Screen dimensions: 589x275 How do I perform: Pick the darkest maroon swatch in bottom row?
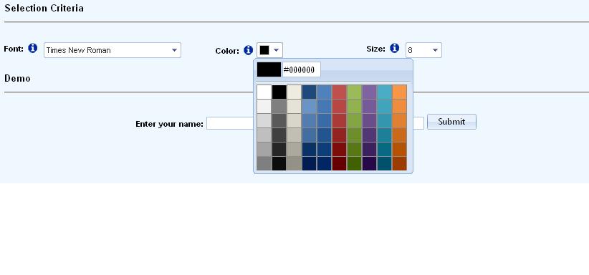(339, 163)
